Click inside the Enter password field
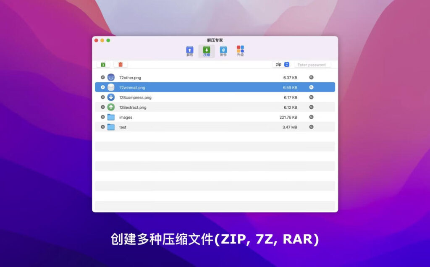Screen dimensions: 430x267 click(x=314, y=64)
